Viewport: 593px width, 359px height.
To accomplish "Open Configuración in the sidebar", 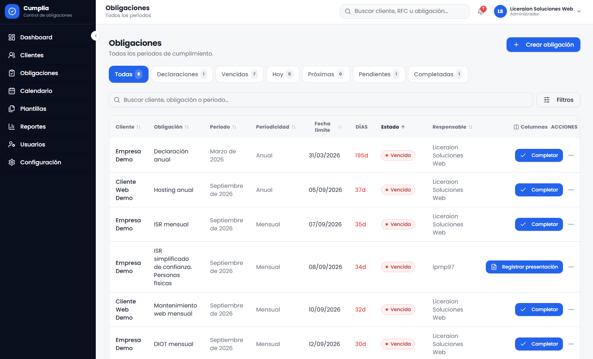I will pyautogui.click(x=48, y=162).
